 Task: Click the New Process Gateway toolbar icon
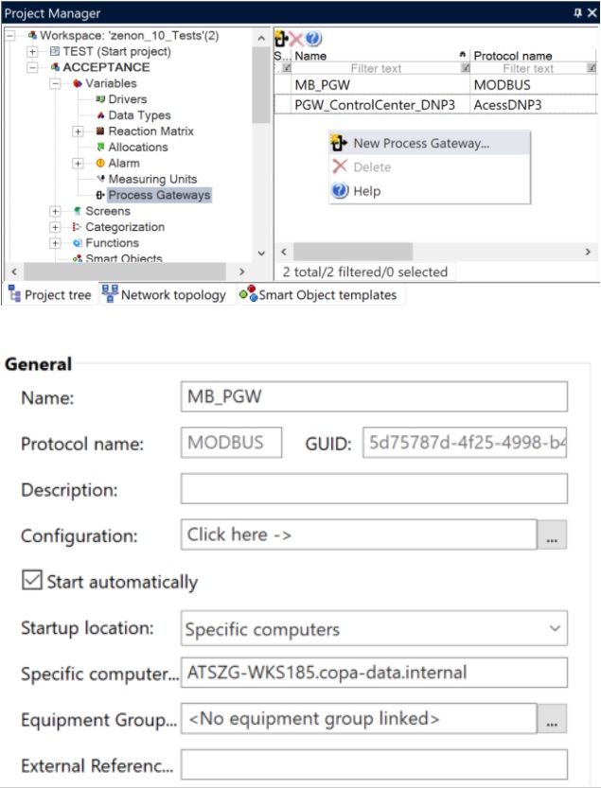(281, 39)
